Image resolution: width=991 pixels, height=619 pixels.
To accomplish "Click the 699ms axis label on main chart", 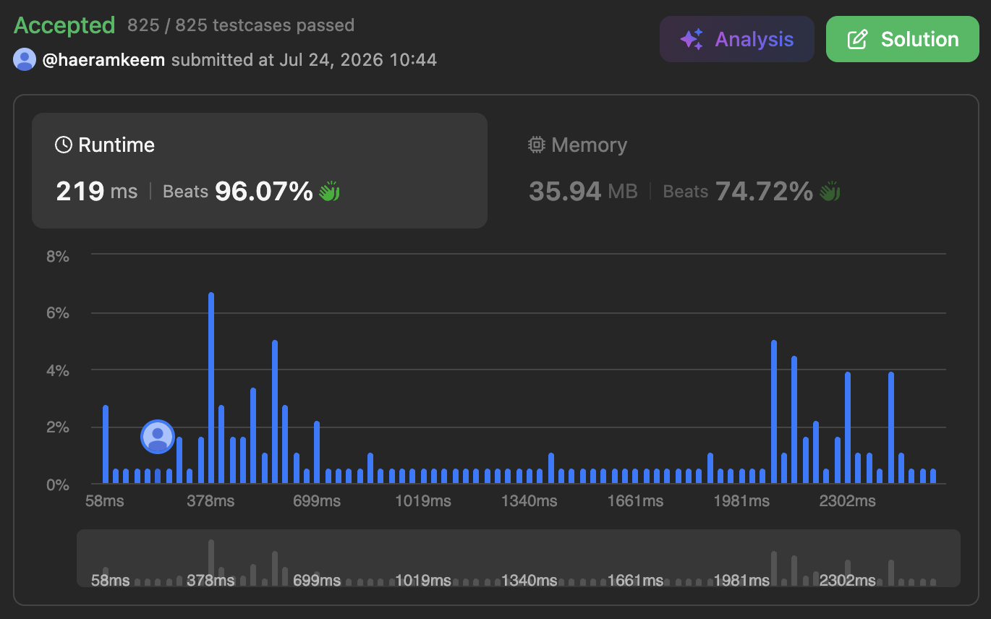I will (x=317, y=500).
